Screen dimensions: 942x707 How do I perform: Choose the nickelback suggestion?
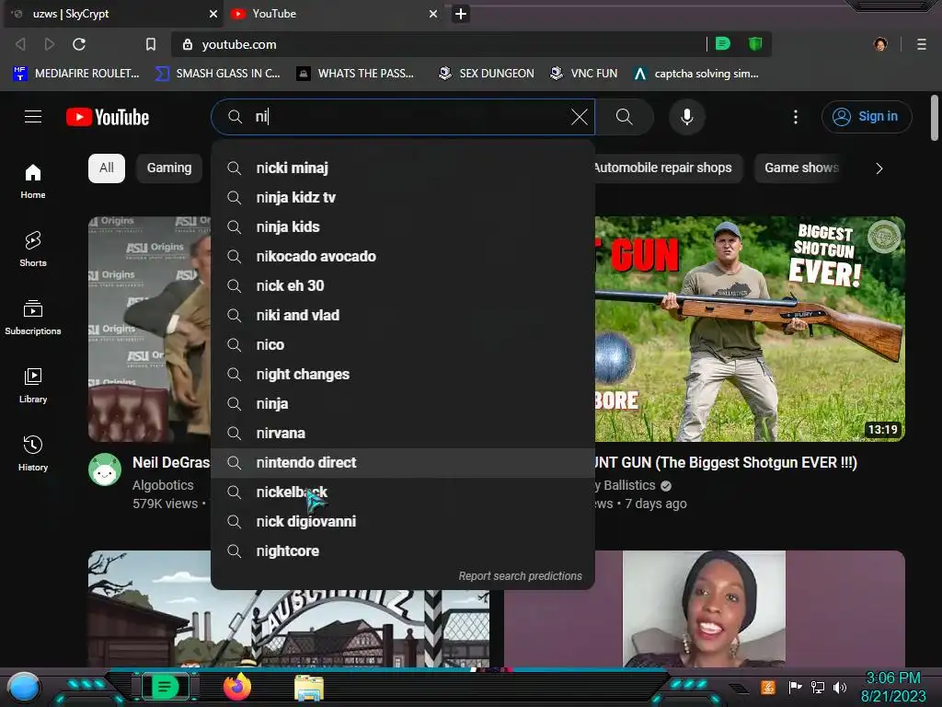point(403,492)
